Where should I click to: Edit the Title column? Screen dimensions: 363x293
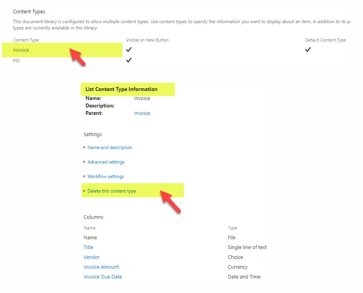click(x=88, y=247)
